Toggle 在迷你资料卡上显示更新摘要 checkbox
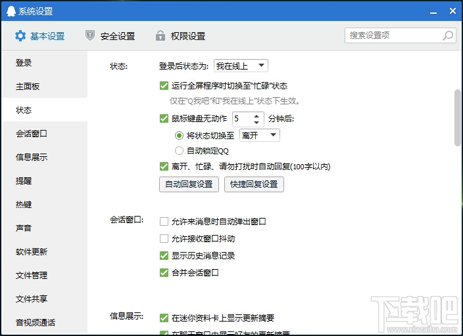The width and height of the screenshot is (463, 336). point(164,318)
